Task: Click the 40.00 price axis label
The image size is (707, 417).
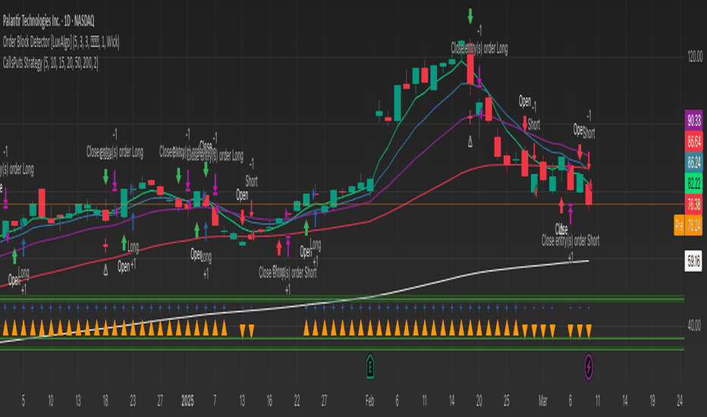Action: click(x=694, y=325)
